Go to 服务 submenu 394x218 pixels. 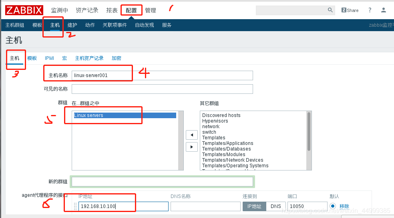[167, 25]
